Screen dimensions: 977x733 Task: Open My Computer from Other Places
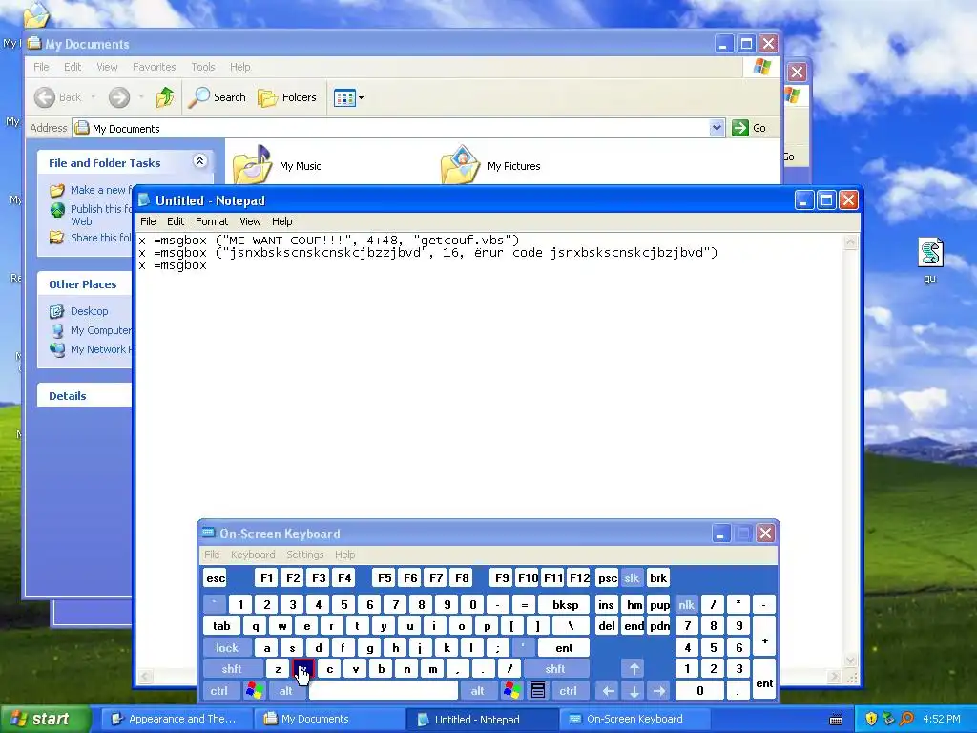click(x=100, y=330)
